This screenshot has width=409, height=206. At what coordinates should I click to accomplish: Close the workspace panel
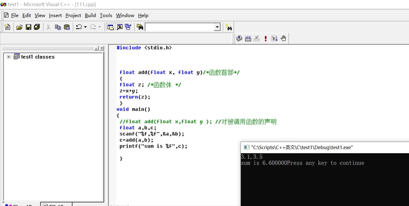[102, 48]
